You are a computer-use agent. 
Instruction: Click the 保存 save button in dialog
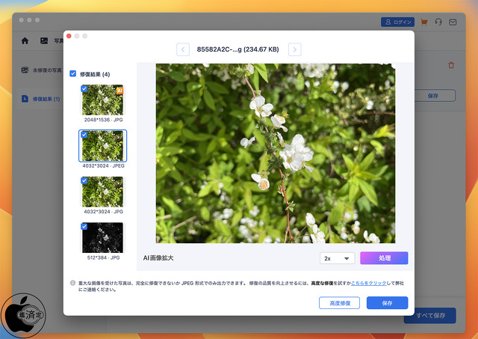pyautogui.click(x=387, y=303)
